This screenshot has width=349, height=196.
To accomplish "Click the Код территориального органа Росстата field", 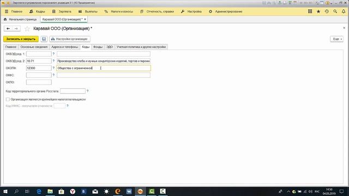I will pos(73,91).
